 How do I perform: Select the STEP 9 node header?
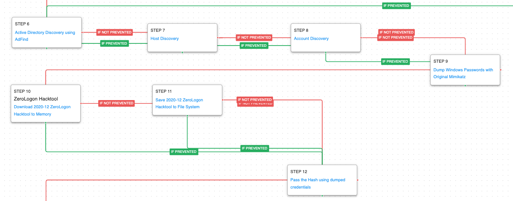(x=441, y=61)
